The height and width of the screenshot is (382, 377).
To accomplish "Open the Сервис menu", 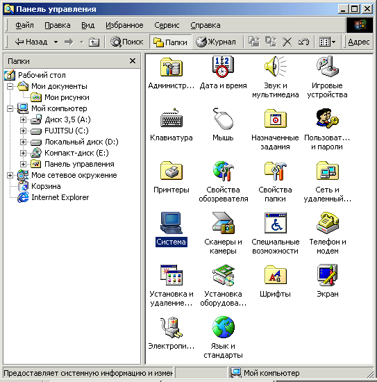I will click(167, 25).
